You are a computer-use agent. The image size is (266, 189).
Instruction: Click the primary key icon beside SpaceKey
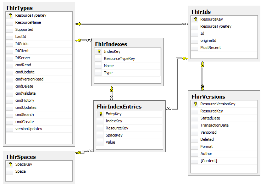(x=10, y=165)
